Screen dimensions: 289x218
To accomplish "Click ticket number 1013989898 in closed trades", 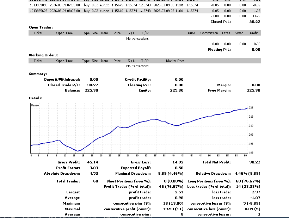I will 38,5.
